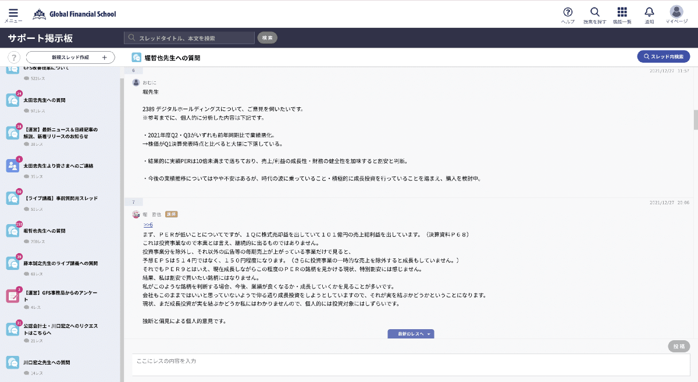Follow the >>6 reply reference link

[148, 225]
